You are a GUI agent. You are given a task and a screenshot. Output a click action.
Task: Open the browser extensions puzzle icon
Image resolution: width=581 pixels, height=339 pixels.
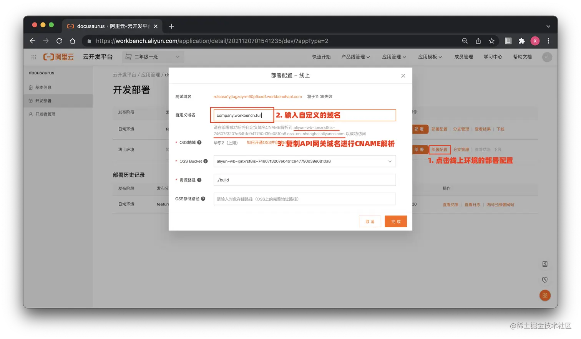pyautogui.click(x=521, y=41)
